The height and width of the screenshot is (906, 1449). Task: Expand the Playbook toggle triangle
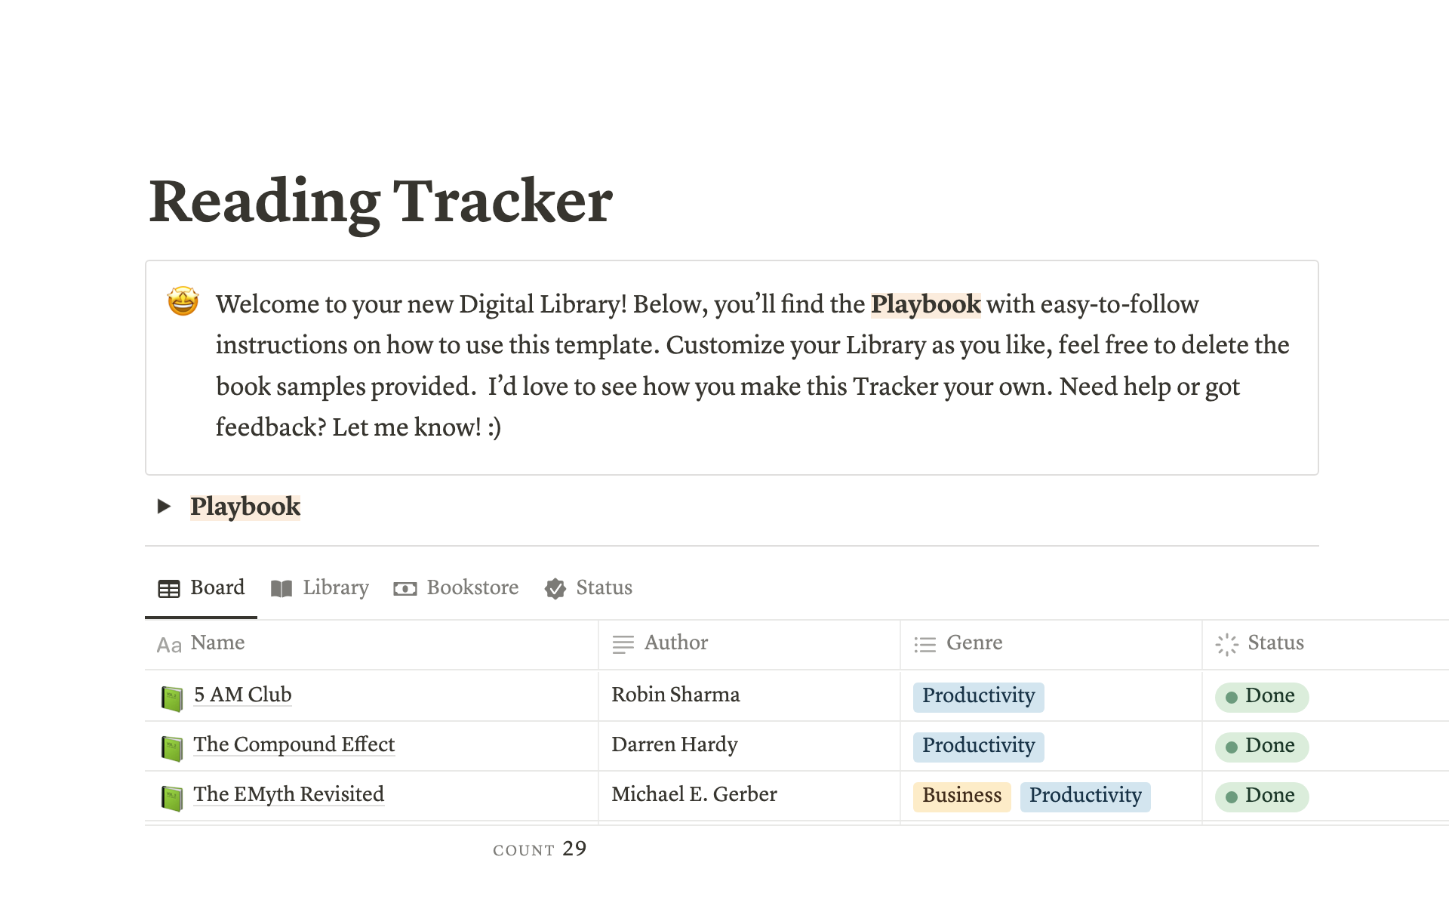pos(164,506)
